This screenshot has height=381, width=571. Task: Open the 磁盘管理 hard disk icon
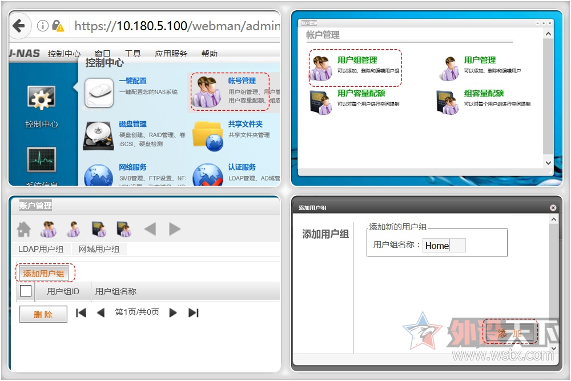(98, 136)
